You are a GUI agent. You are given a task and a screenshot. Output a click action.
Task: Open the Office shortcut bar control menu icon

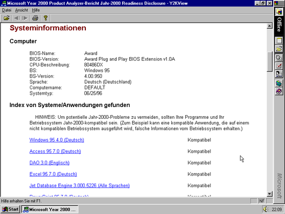[x=276, y=3]
